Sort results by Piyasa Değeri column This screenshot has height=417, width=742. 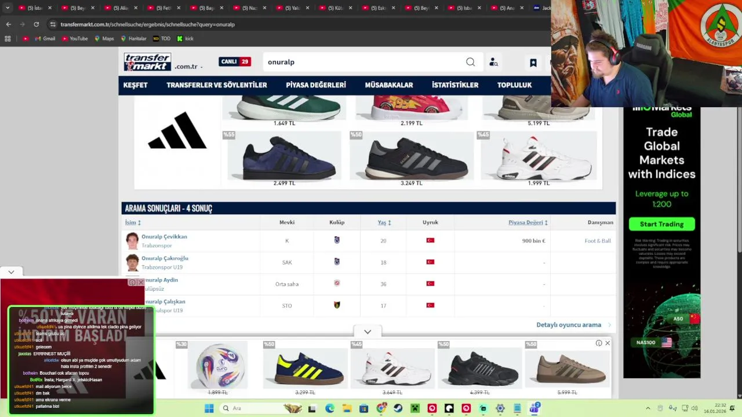528,222
